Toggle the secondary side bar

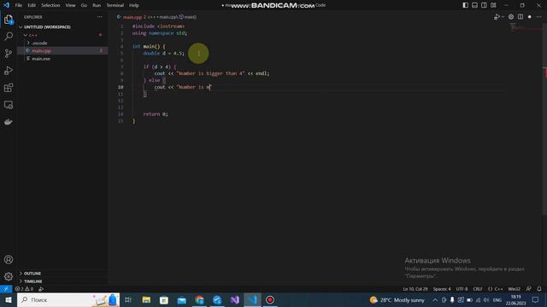coord(484,5)
